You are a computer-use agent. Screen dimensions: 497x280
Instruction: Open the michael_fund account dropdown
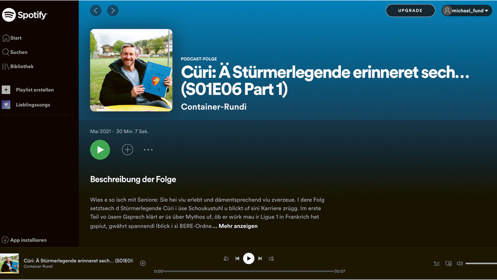467,11
